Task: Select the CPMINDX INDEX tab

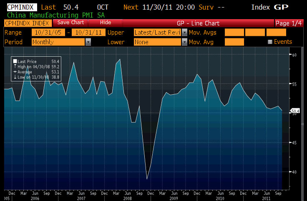Action: (27, 23)
